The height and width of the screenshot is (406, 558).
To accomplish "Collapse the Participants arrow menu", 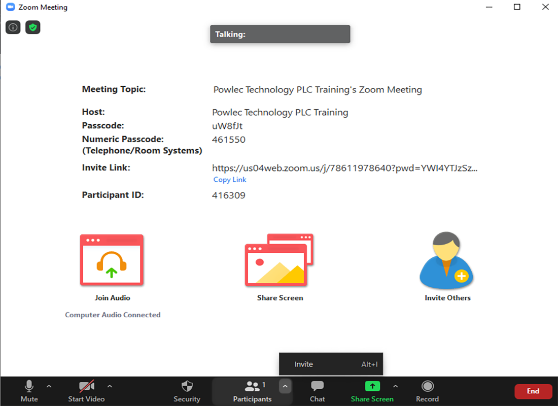I will [285, 386].
